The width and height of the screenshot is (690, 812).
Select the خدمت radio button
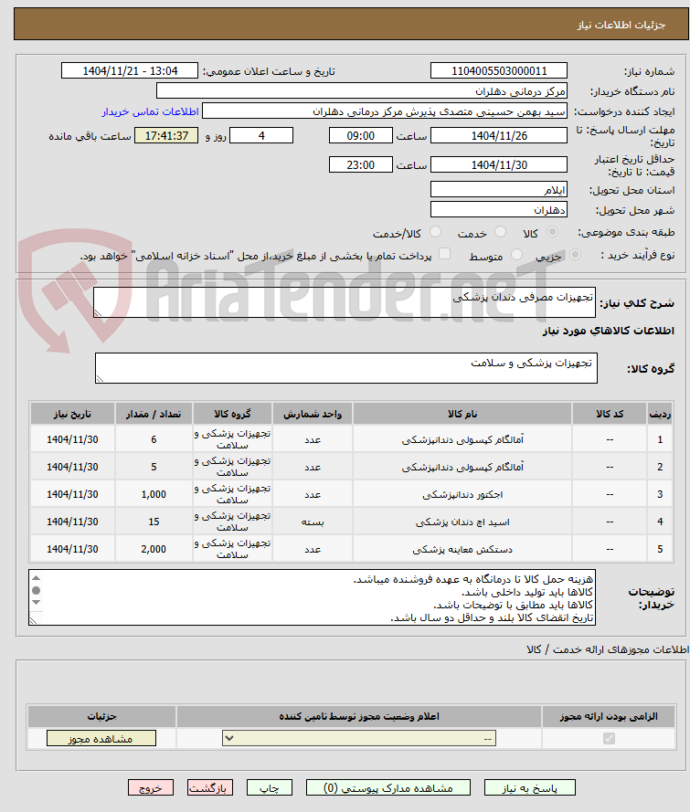500,232
